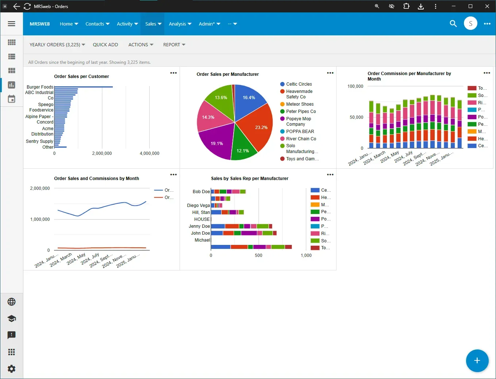Open the globe icon in the sidebar
This screenshot has width=496, height=379.
(x=12, y=302)
